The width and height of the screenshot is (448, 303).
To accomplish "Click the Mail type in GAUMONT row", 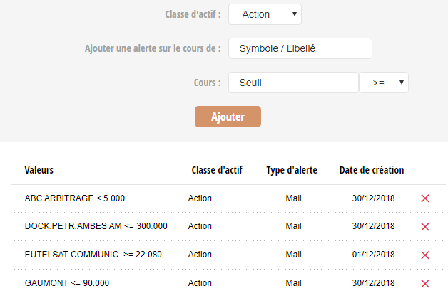I will 293,283.
